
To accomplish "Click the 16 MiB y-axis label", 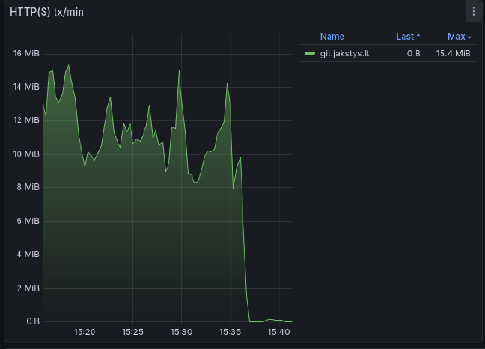I will pyautogui.click(x=26, y=53).
